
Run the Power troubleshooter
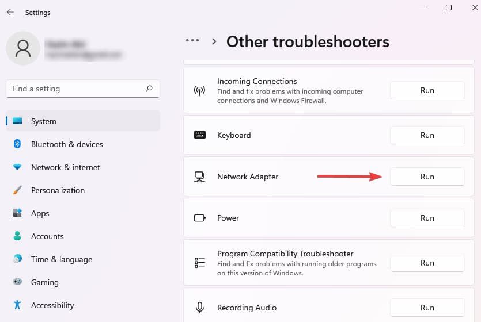tap(427, 218)
